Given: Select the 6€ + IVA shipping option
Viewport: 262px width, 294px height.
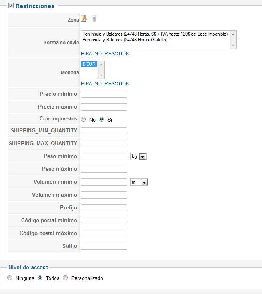Looking at the screenshot, I should click(x=155, y=34).
